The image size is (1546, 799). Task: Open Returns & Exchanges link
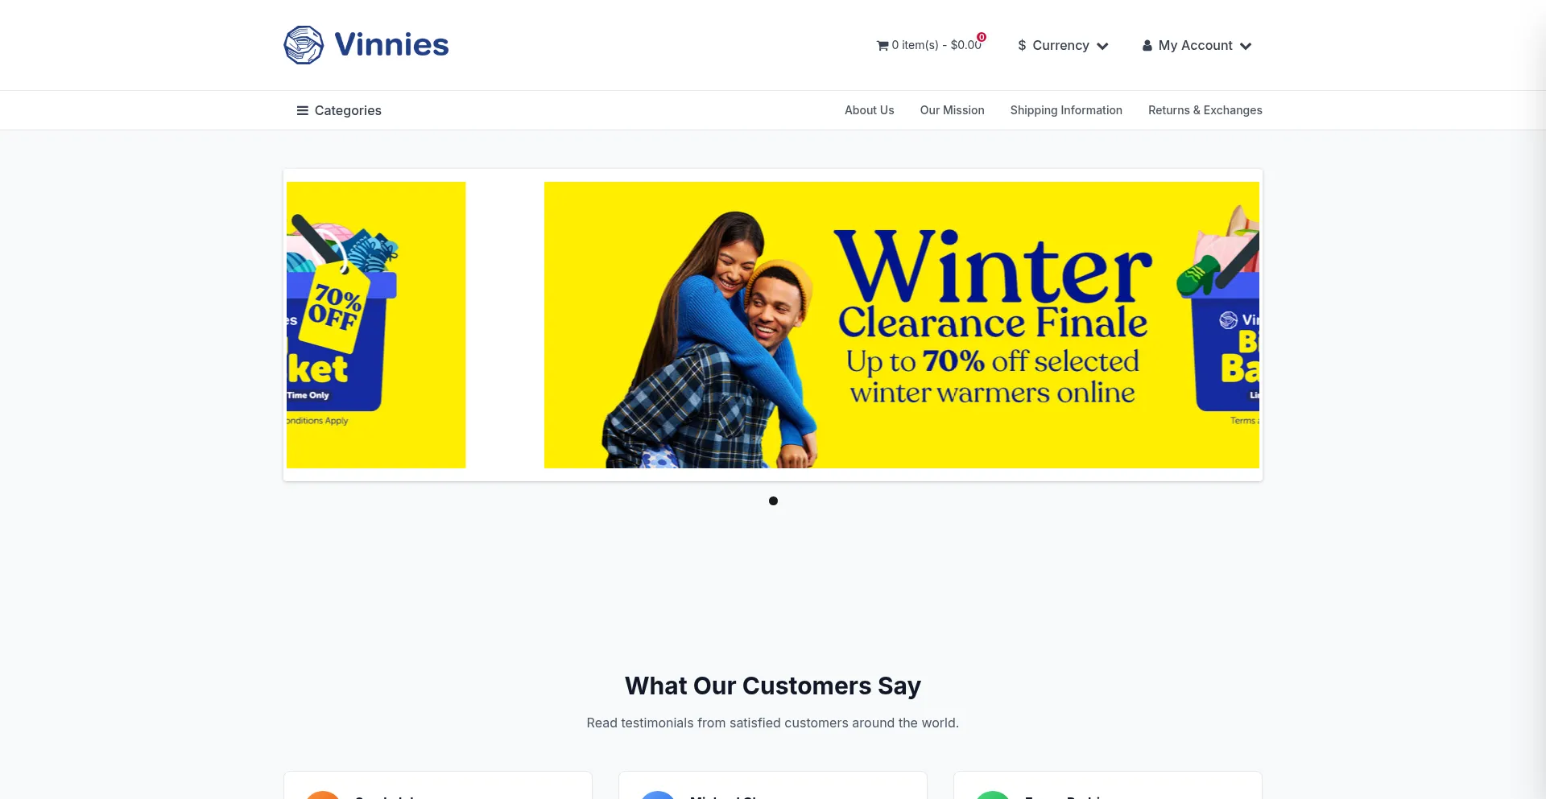[1205, 110]
